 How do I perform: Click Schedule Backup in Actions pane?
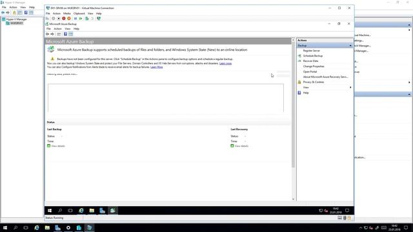click(312, 56)
